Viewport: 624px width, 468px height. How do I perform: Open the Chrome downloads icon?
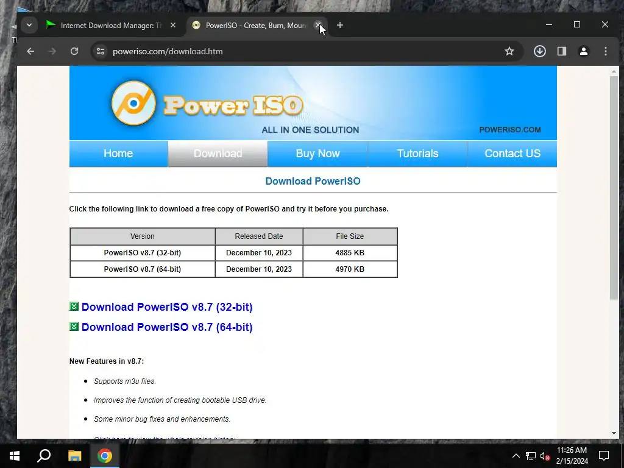(540, 51)
